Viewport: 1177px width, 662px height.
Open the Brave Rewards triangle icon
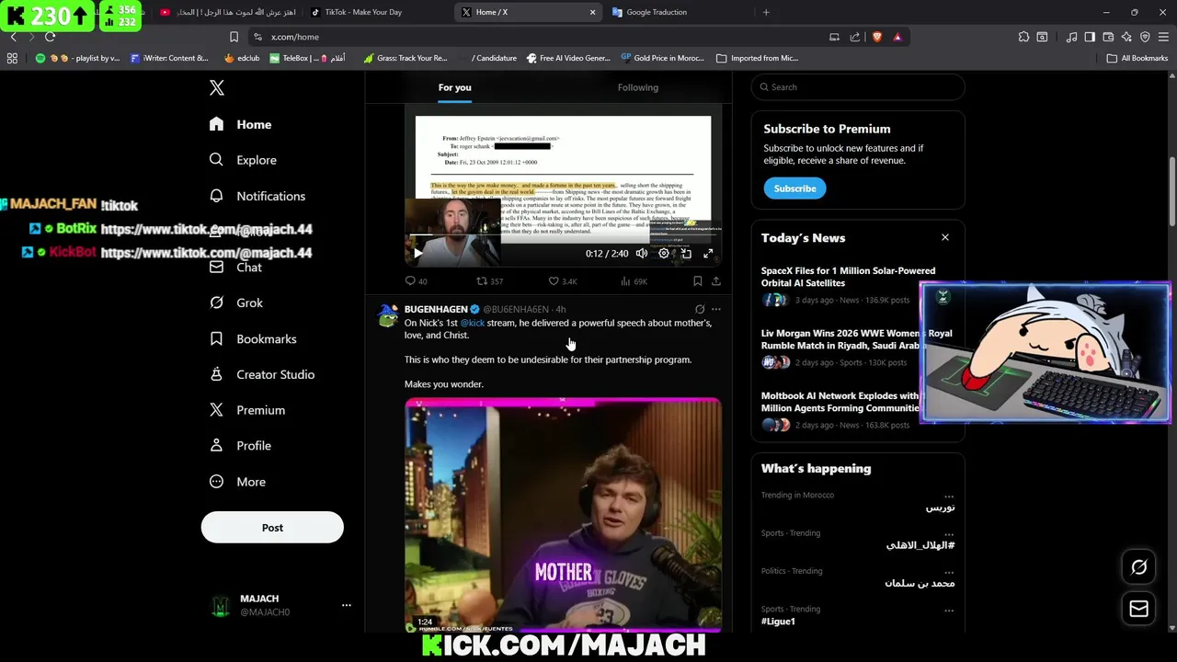click(x=897, y=37)
